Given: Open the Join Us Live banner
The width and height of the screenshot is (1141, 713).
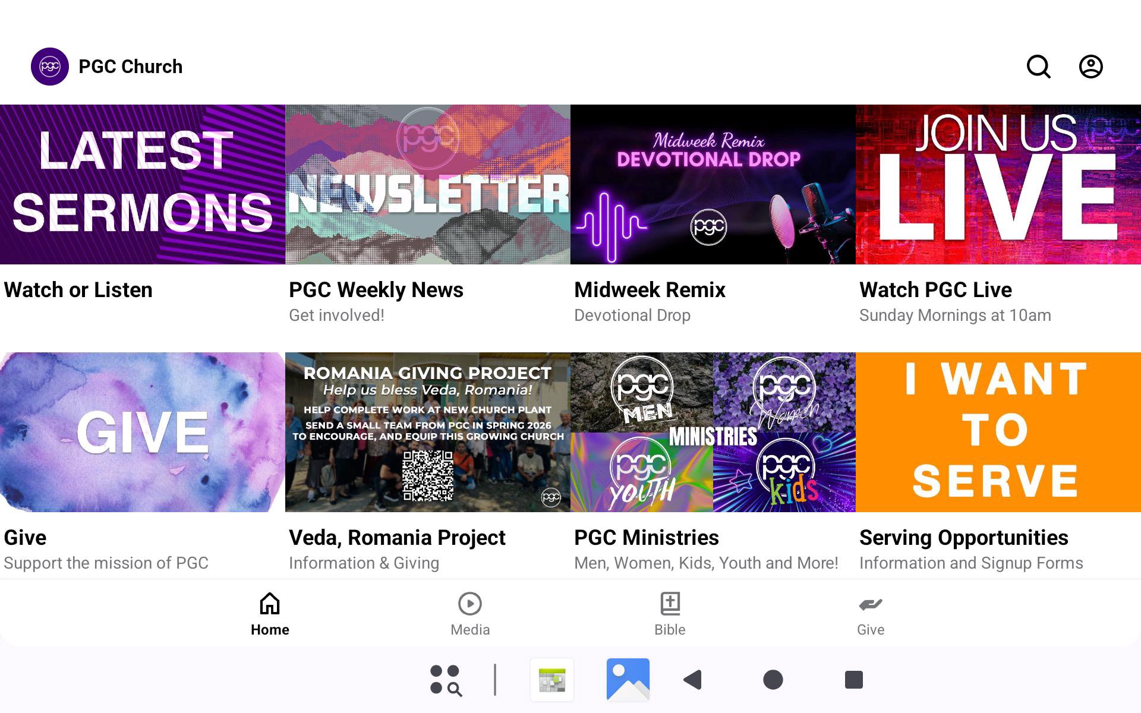Looking at the screenshot, I should (998, 185).
